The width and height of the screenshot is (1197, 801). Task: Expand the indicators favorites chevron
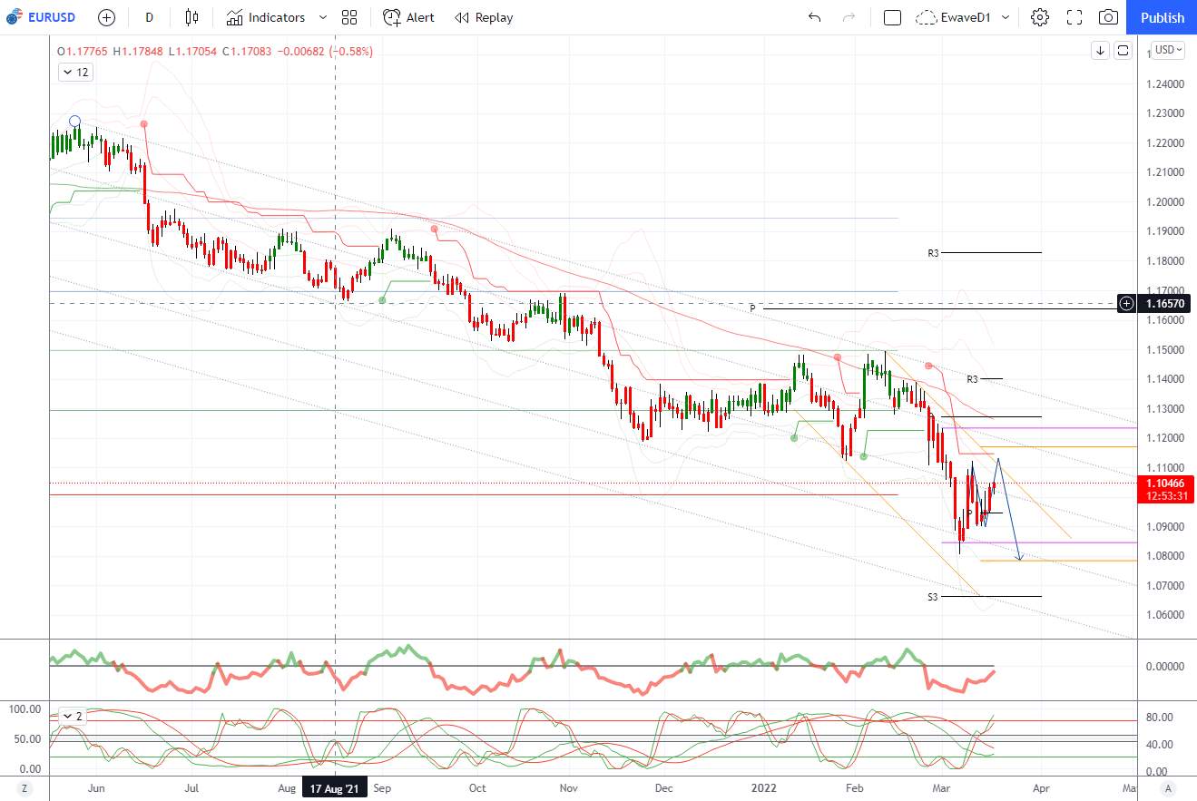tap(324, 17)
